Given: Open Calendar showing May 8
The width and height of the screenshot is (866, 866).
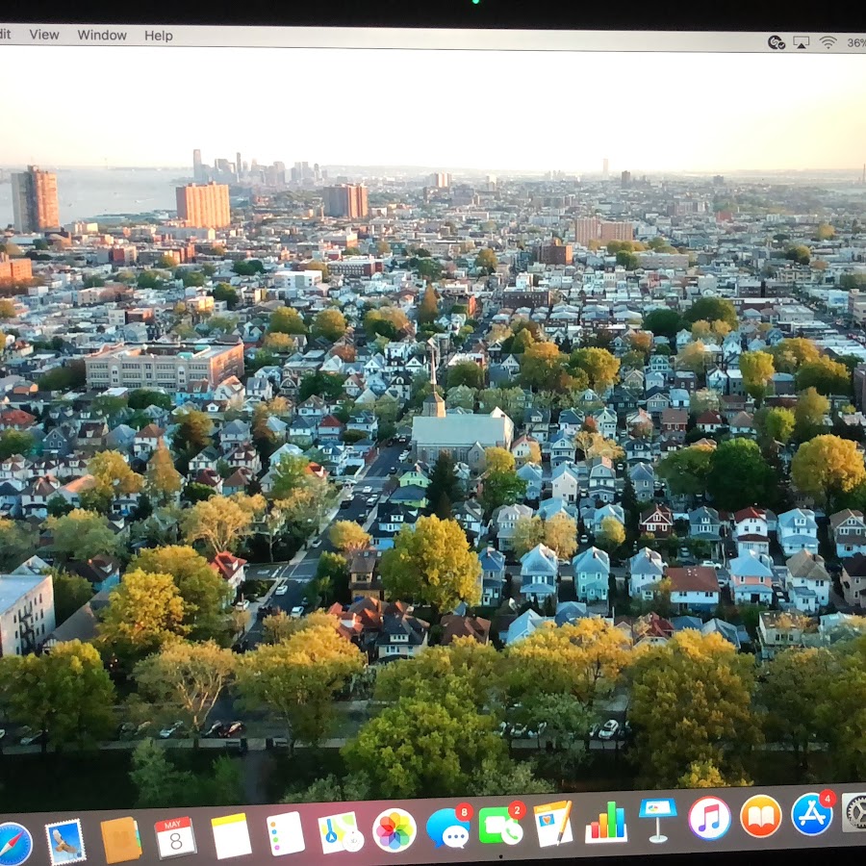Looking at the screenshot, I should pos(175,837).
